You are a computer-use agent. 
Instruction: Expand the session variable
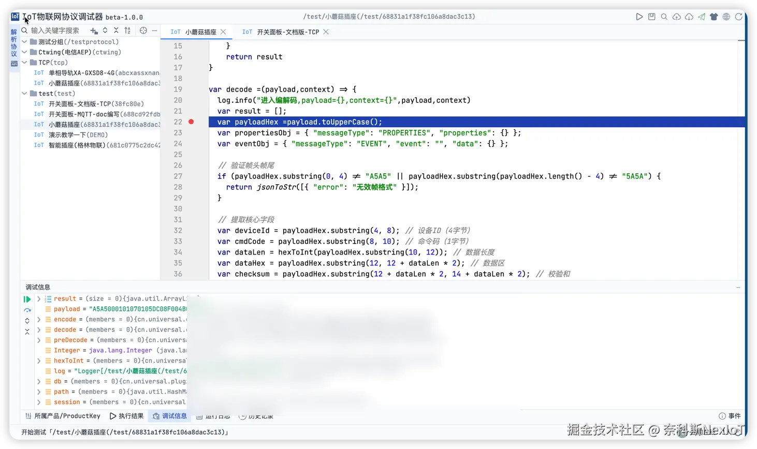38,402
